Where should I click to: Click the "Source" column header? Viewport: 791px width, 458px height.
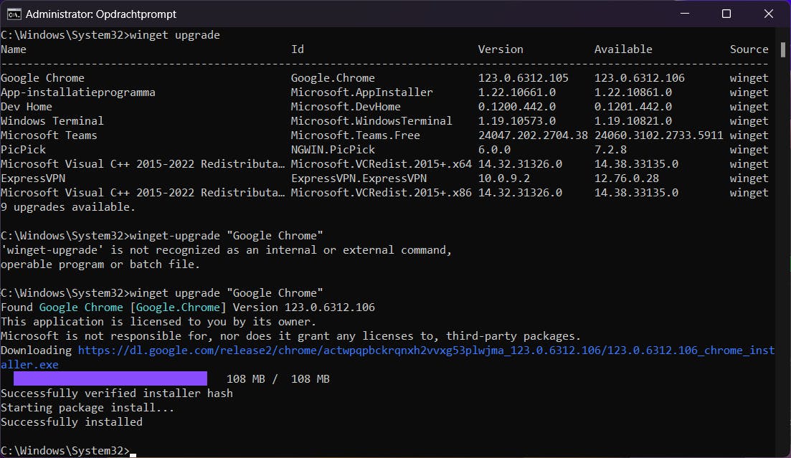[x=749, y=49]
